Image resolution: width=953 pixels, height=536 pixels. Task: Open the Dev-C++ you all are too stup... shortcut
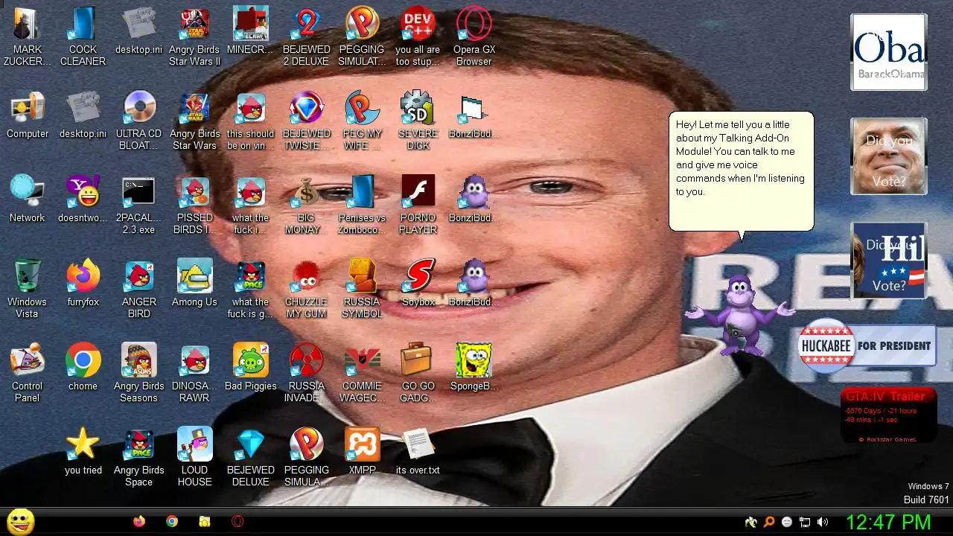coord(418,37)
